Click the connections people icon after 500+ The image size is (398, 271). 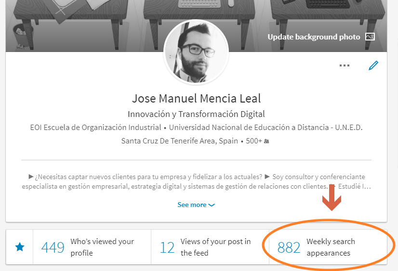click(x=266, y=142)
